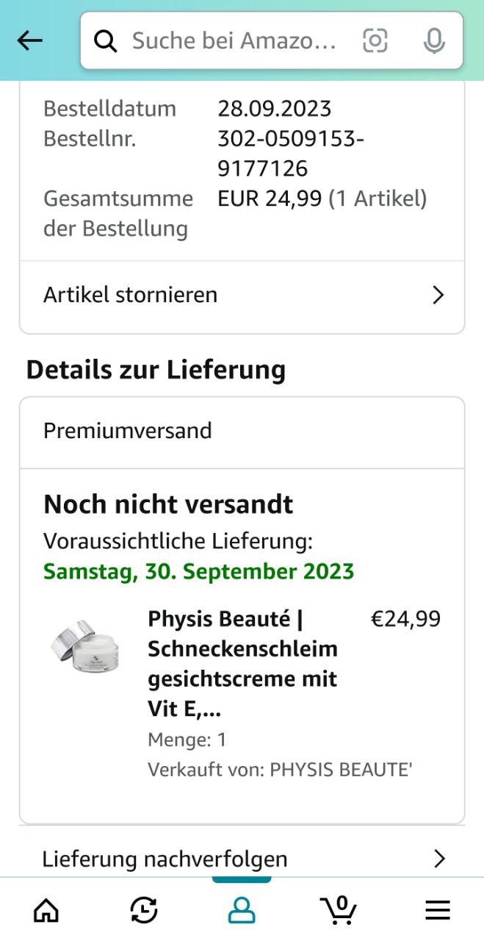Tap the search magnifier icon
Screen dimensions: 484x941
(x=106, y=42)
